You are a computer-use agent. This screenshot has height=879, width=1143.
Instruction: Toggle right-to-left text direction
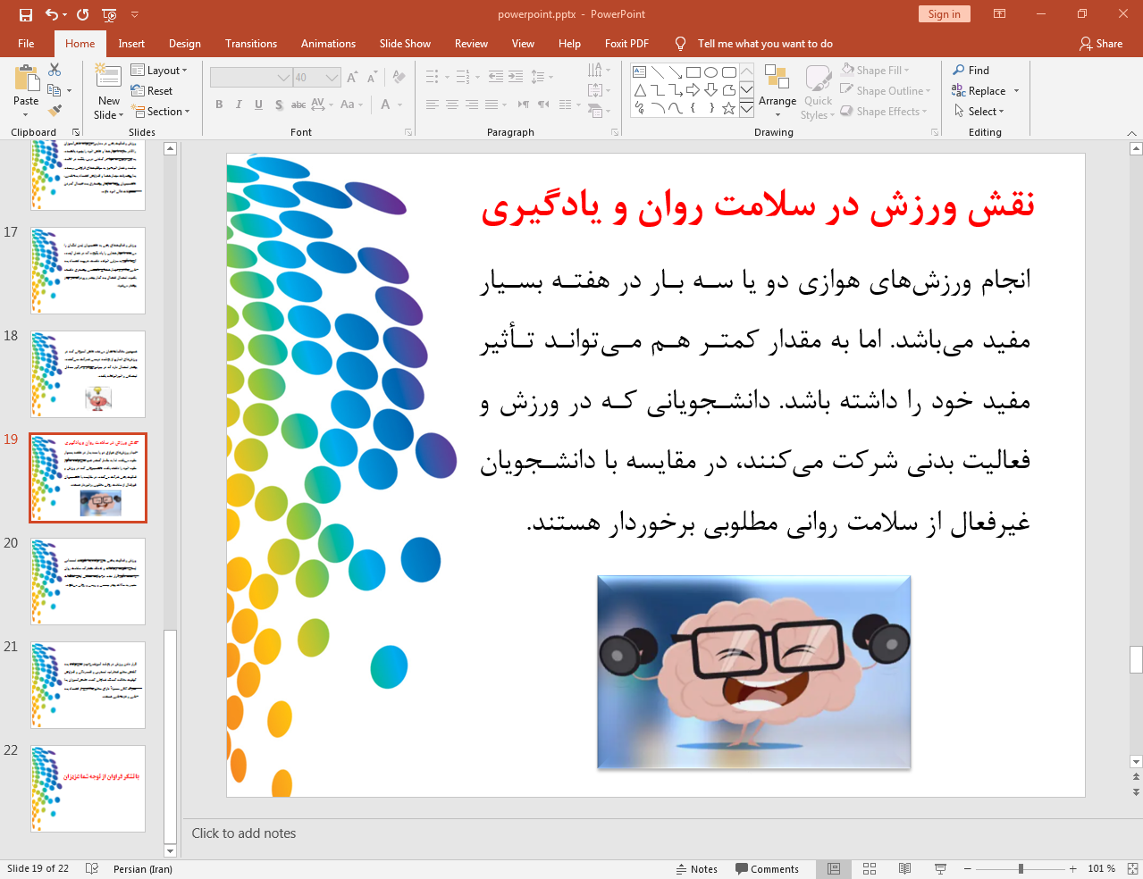click(x=523, y=105)
